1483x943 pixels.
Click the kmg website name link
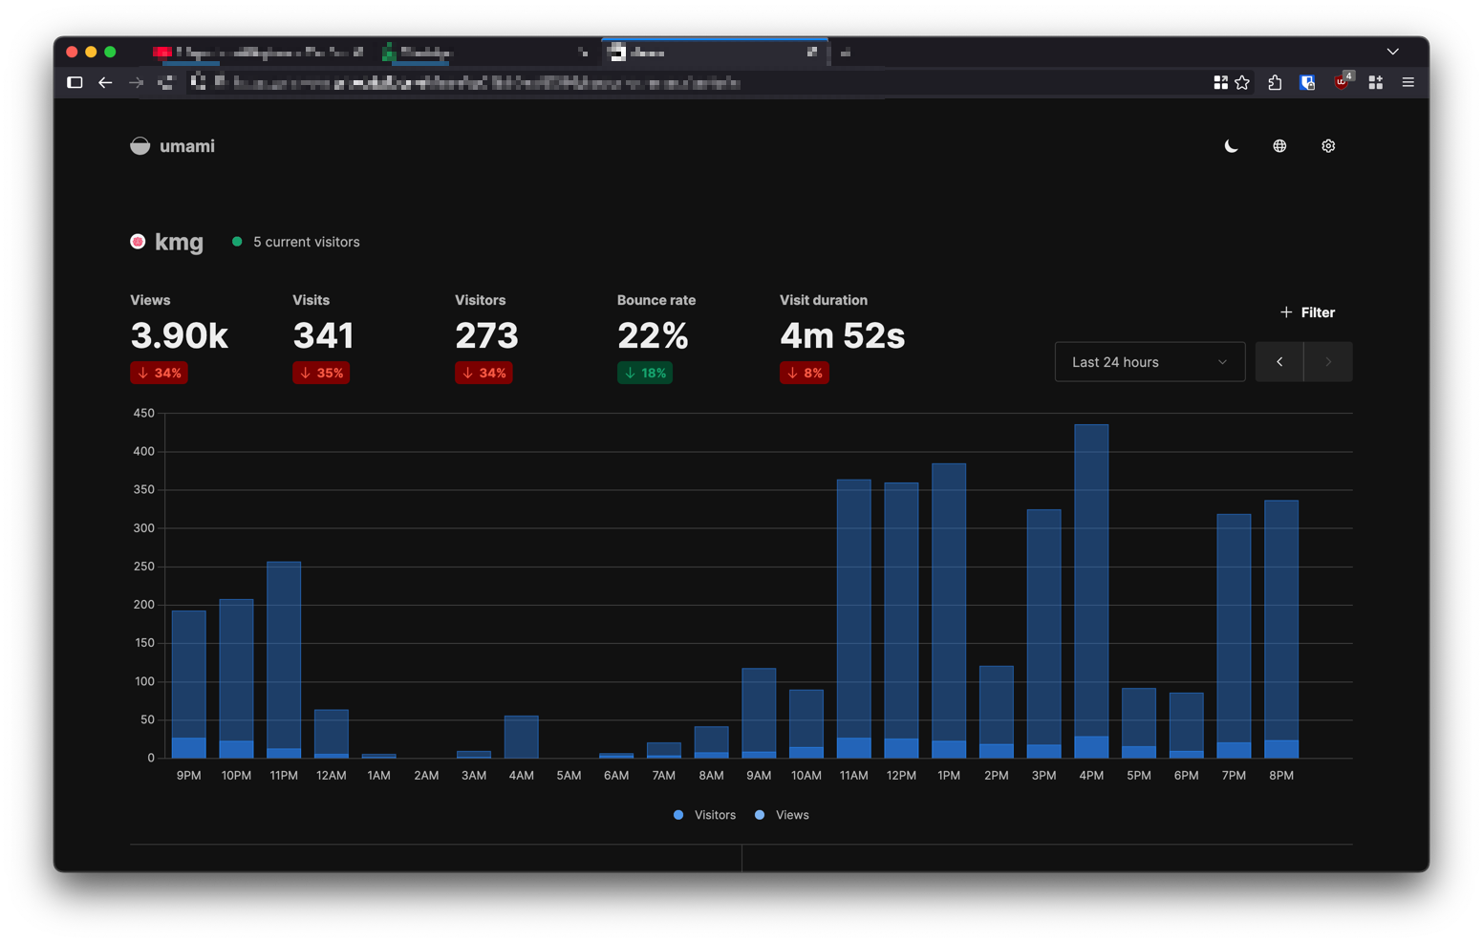coord(179,242)
